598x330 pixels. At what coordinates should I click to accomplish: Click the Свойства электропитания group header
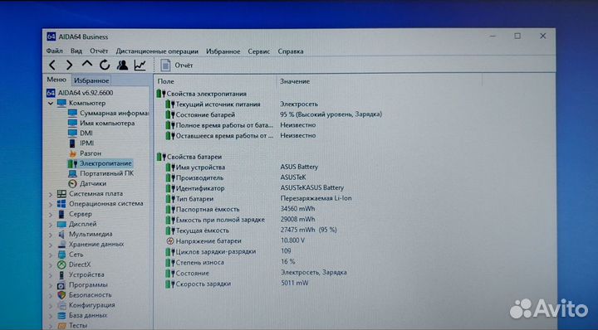coord(201,94)
